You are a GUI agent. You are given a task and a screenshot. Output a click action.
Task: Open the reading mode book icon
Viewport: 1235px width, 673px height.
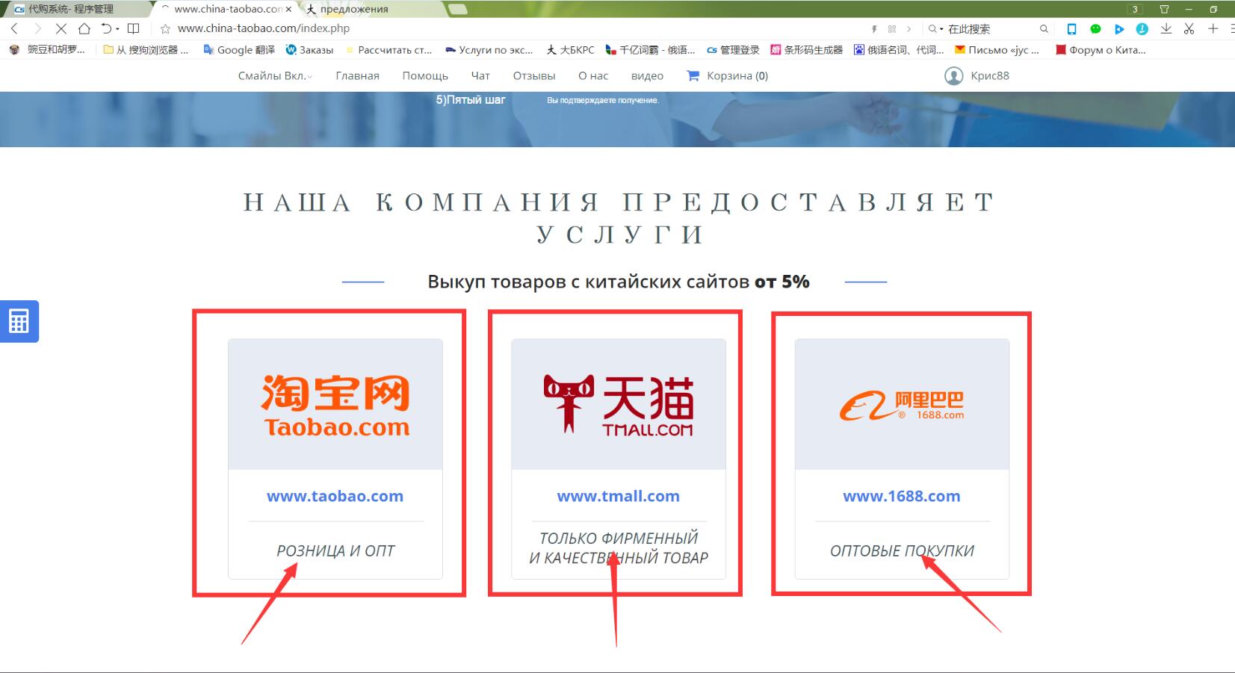coord(134,28)
